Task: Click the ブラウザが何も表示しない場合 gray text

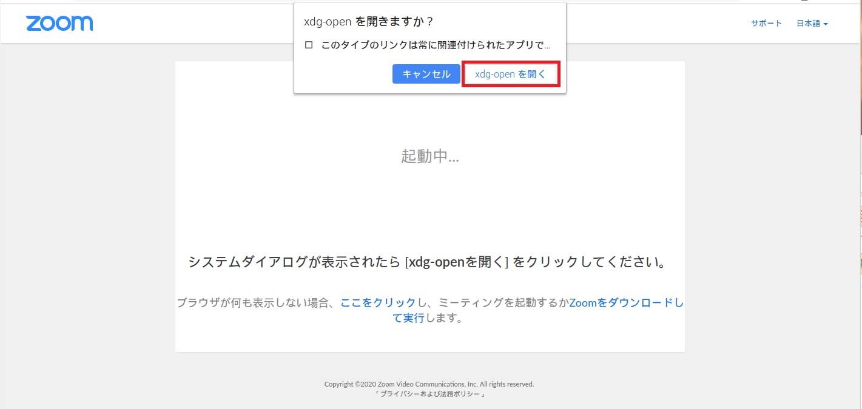Action: [x=255, y=303]
